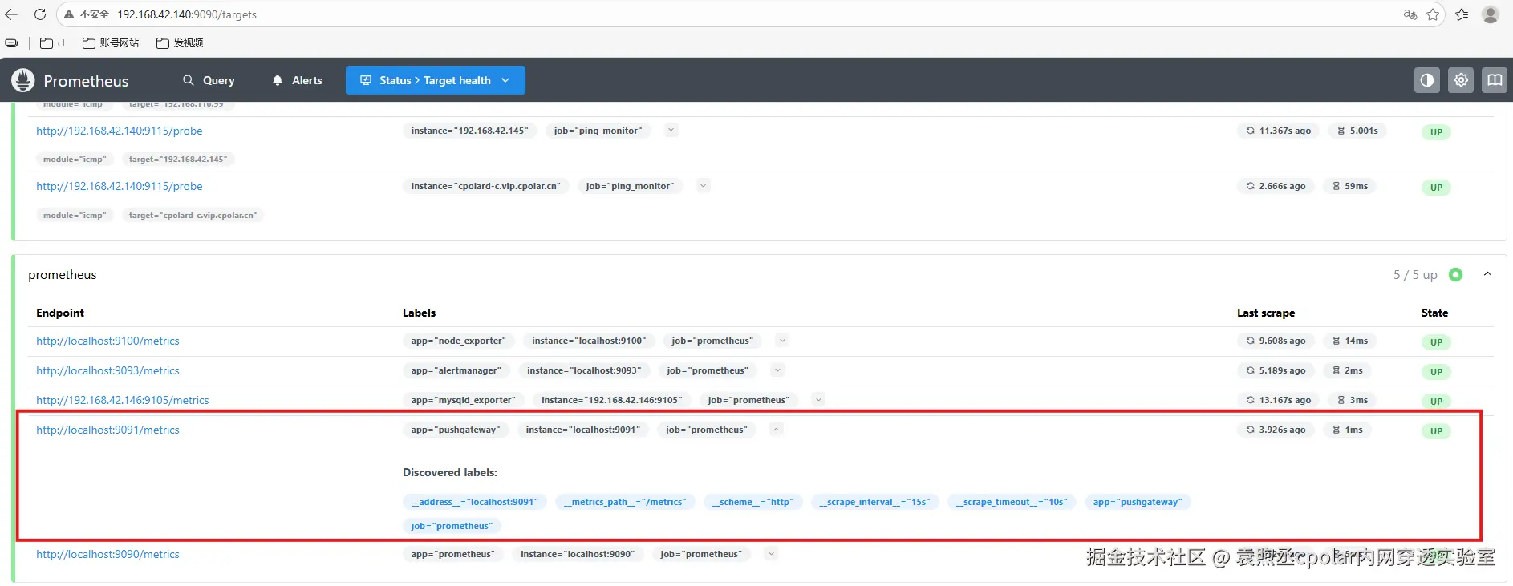Click UP state badge for localhost:9100

click(x=1436, y=342)
